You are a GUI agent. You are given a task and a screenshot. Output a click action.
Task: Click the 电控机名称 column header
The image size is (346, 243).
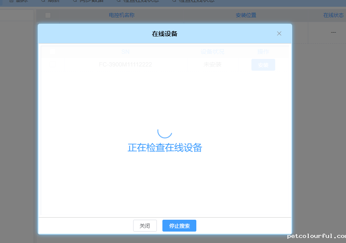(122, 15)
